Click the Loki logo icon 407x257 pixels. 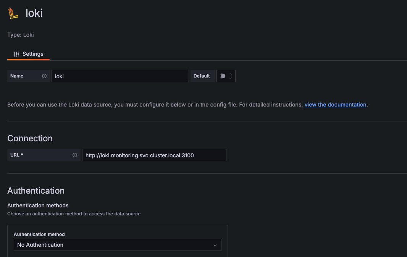[13, 13]
